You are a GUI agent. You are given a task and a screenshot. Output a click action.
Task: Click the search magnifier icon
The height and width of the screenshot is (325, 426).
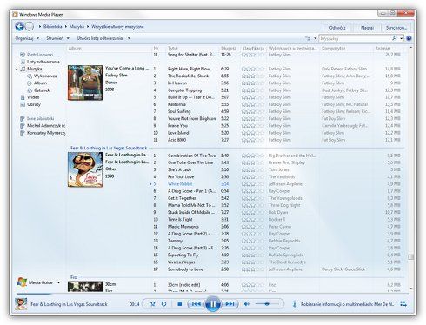(395, 38)
